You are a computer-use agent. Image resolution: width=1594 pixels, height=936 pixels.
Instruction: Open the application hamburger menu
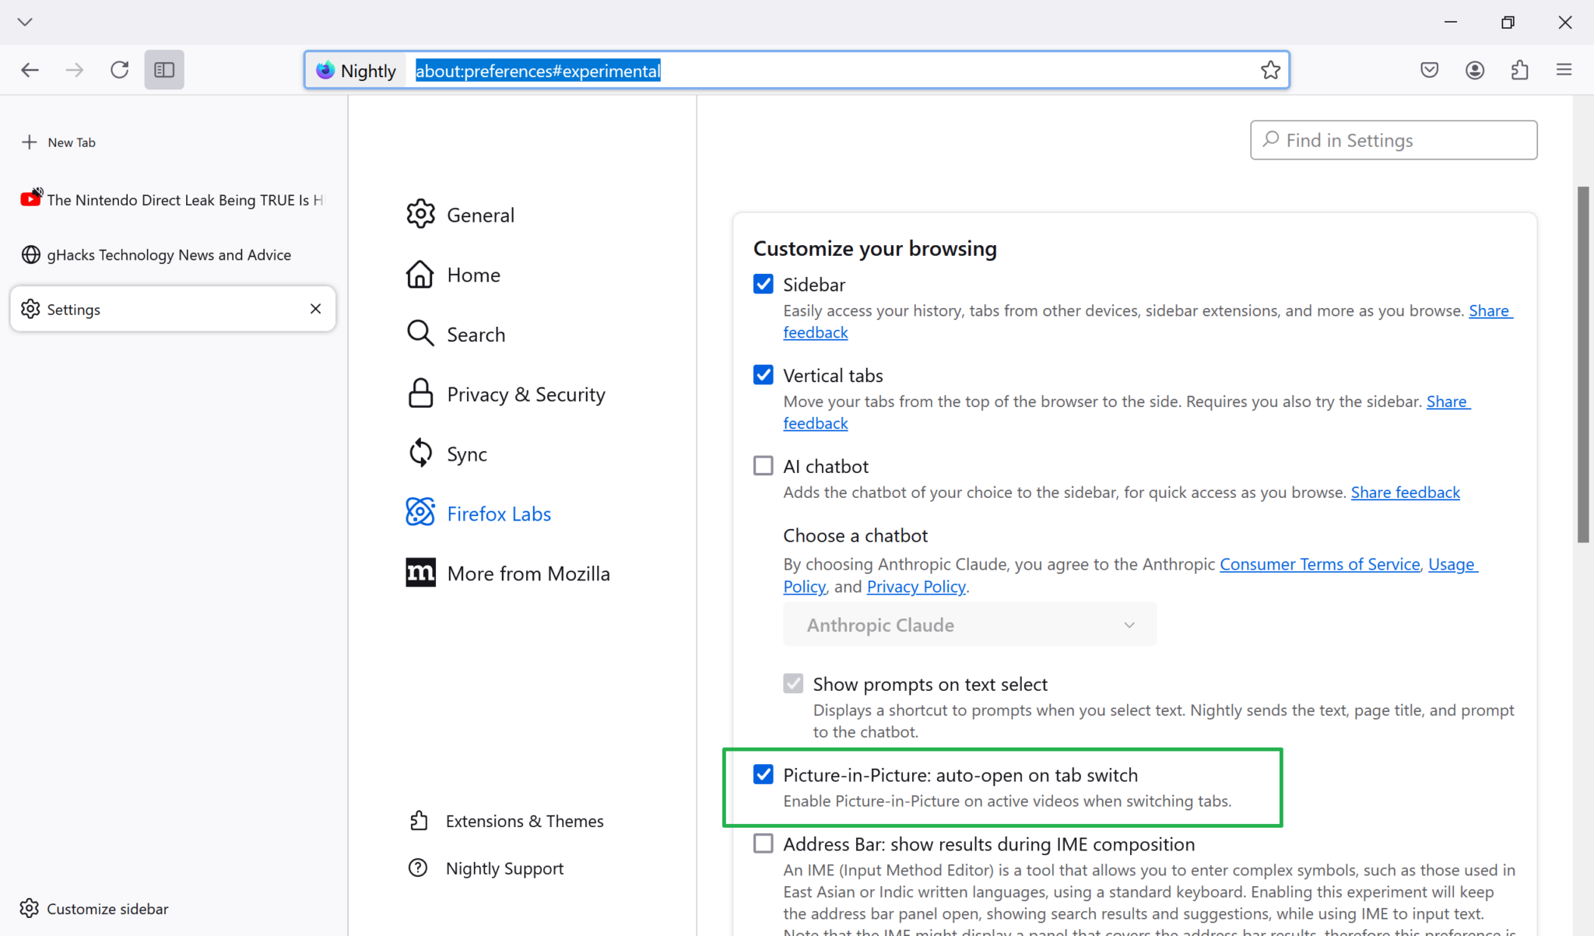tap(1564, 69)
